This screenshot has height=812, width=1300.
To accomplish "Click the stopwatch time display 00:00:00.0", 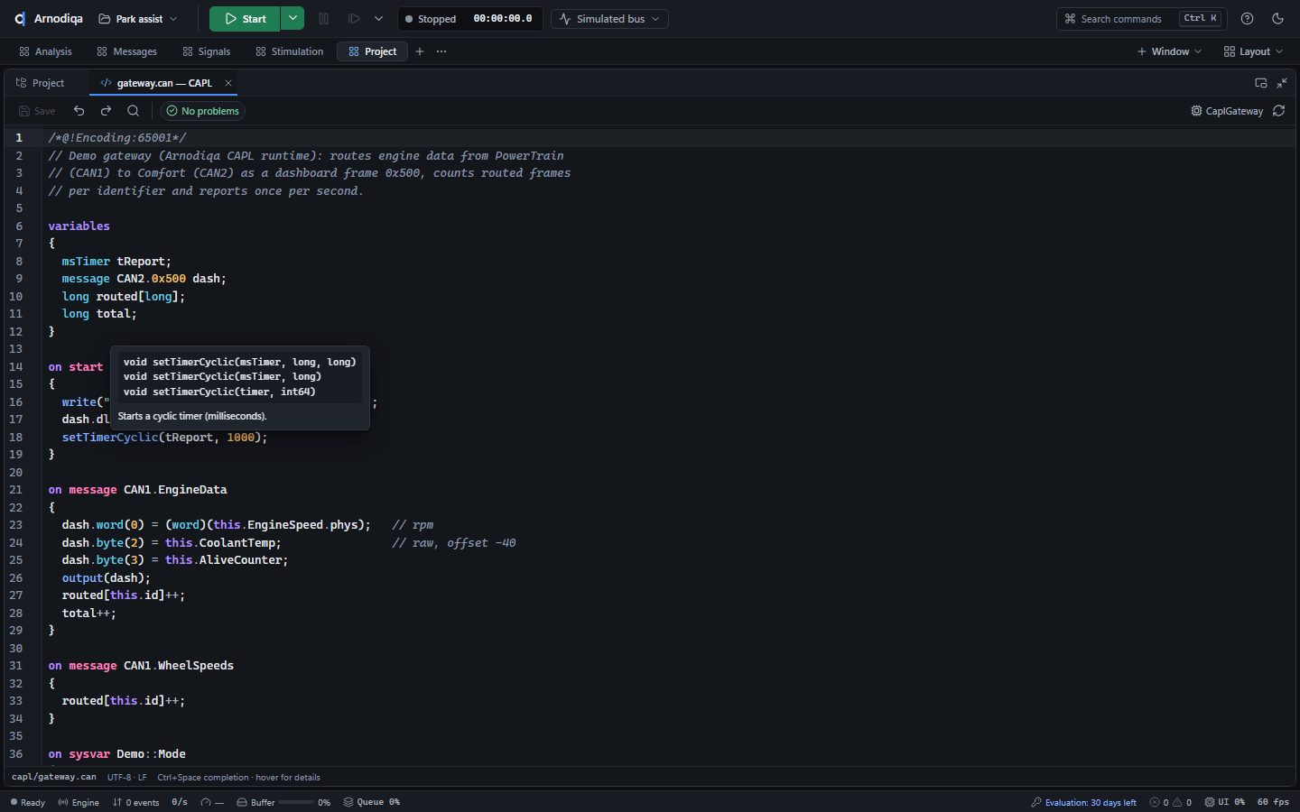I will [x=503, y=19].
